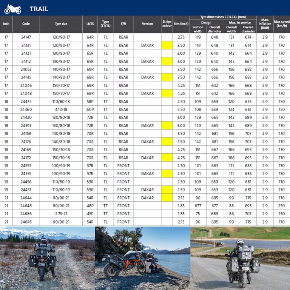Click the yellow stripe swatch in row 24131
The image size is (290, 290).
167,45
